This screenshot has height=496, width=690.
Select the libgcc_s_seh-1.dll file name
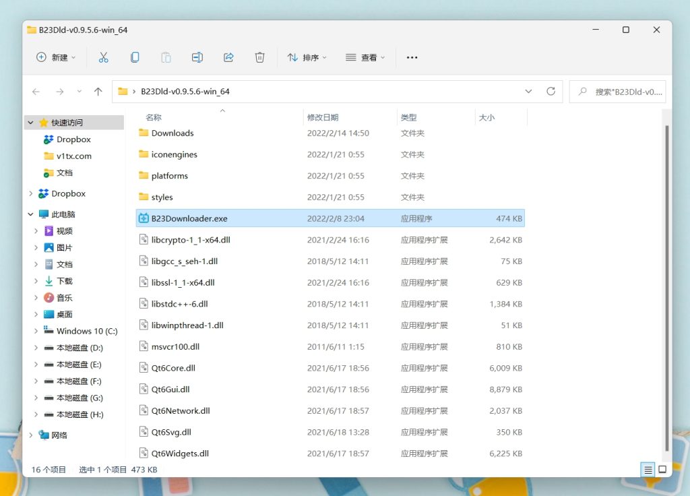pos(185,261)
